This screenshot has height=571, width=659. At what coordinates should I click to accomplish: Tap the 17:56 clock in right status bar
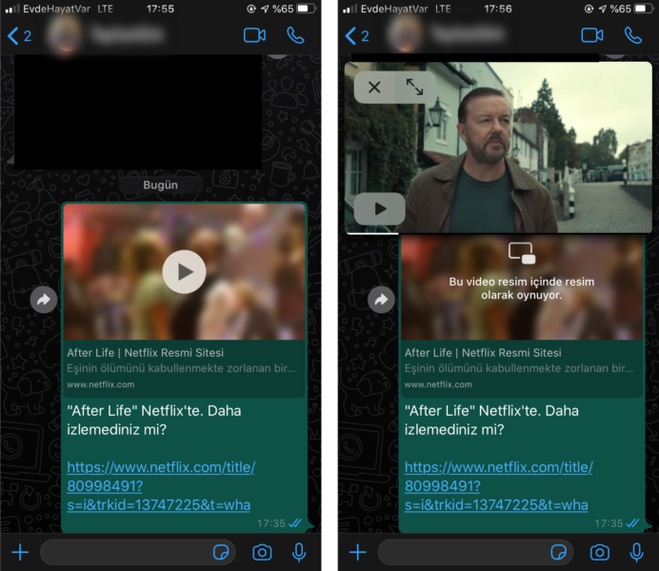498,9
